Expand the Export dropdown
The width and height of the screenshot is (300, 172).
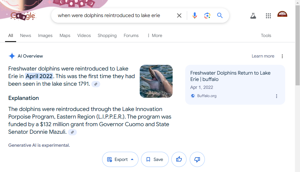tap(120, 159)
